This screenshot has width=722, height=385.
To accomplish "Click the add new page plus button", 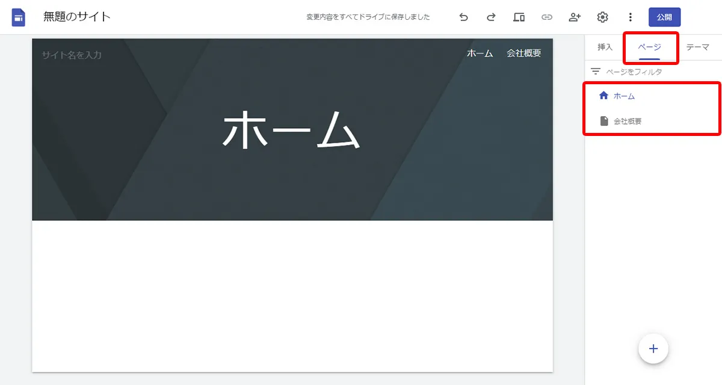I will tap(653, 349).
